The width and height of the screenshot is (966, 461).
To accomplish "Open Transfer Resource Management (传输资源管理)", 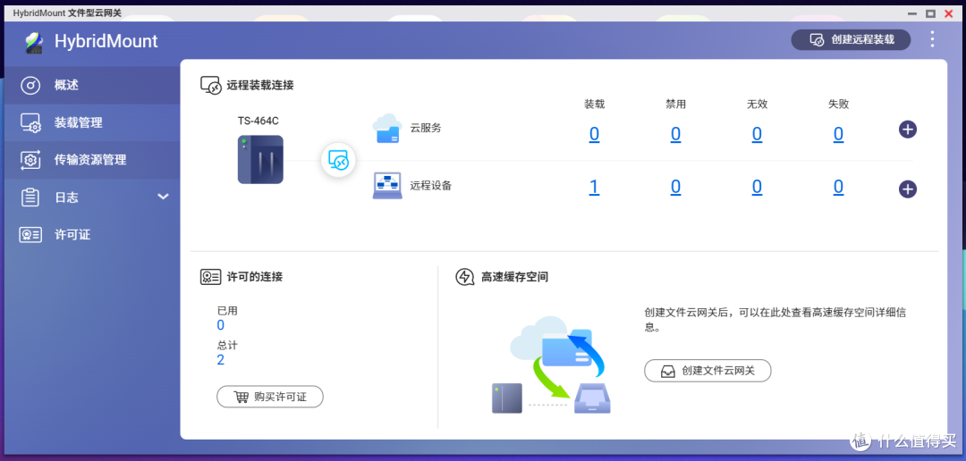I will pyautogui.click(x=92, y=160).
